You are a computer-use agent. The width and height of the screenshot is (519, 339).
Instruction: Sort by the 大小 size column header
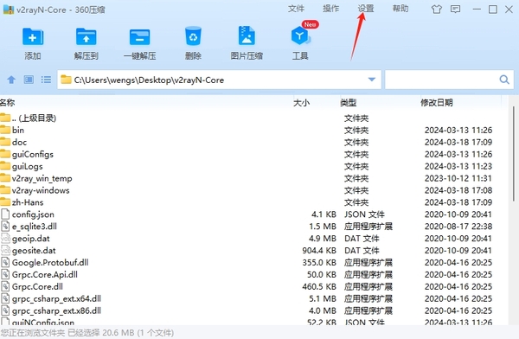coord(301,103)
